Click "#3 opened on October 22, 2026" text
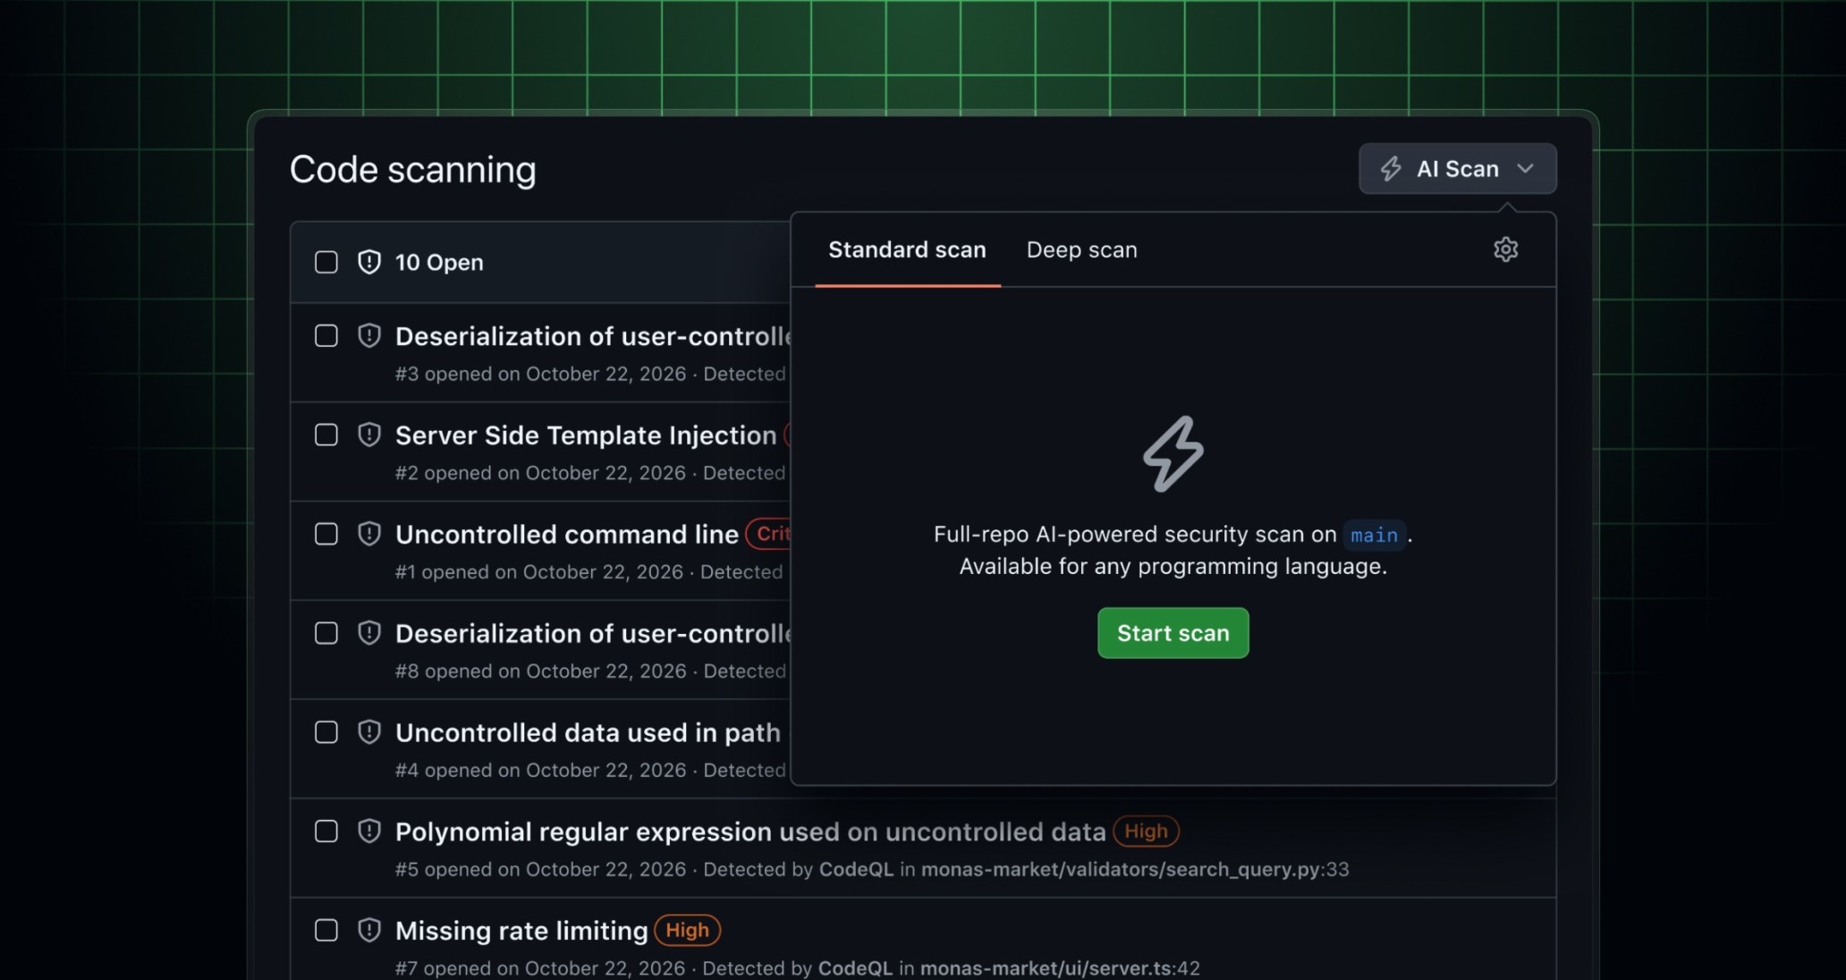 541,374
